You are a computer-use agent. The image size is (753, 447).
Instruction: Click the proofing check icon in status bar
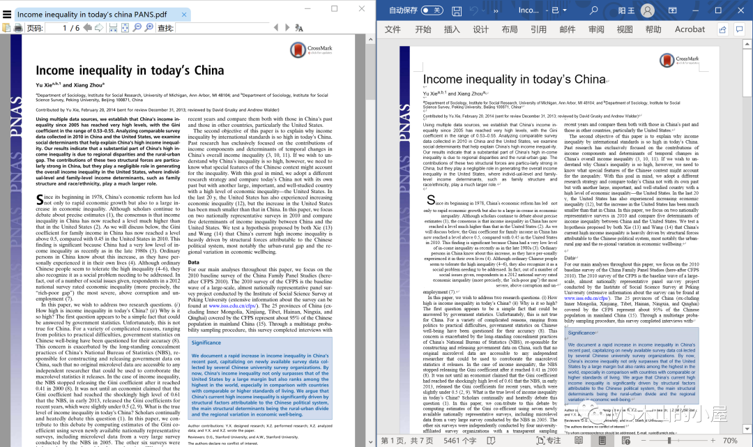491,440
